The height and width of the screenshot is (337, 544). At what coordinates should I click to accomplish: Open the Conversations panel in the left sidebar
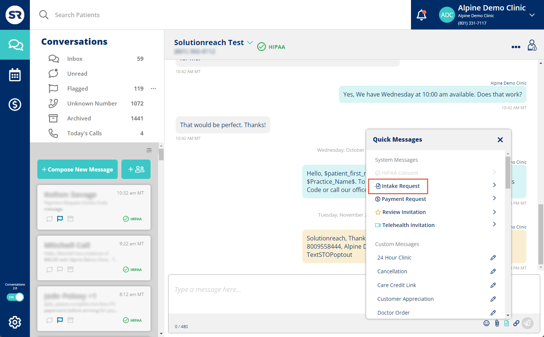[x=15, y=45]
